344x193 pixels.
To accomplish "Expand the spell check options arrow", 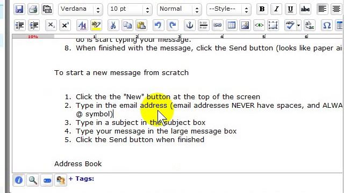I will pos(299,25).
